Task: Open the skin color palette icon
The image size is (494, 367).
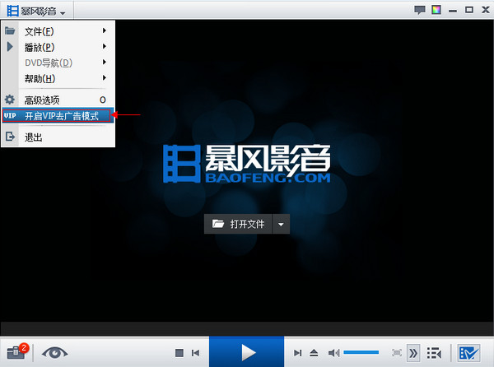Action: [x=436, y=10]
